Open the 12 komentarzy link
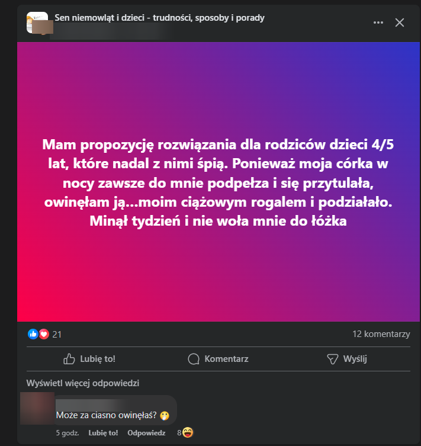Image resolution: width=421 pixels, height=446 pixels. click(x=381, y=334)
